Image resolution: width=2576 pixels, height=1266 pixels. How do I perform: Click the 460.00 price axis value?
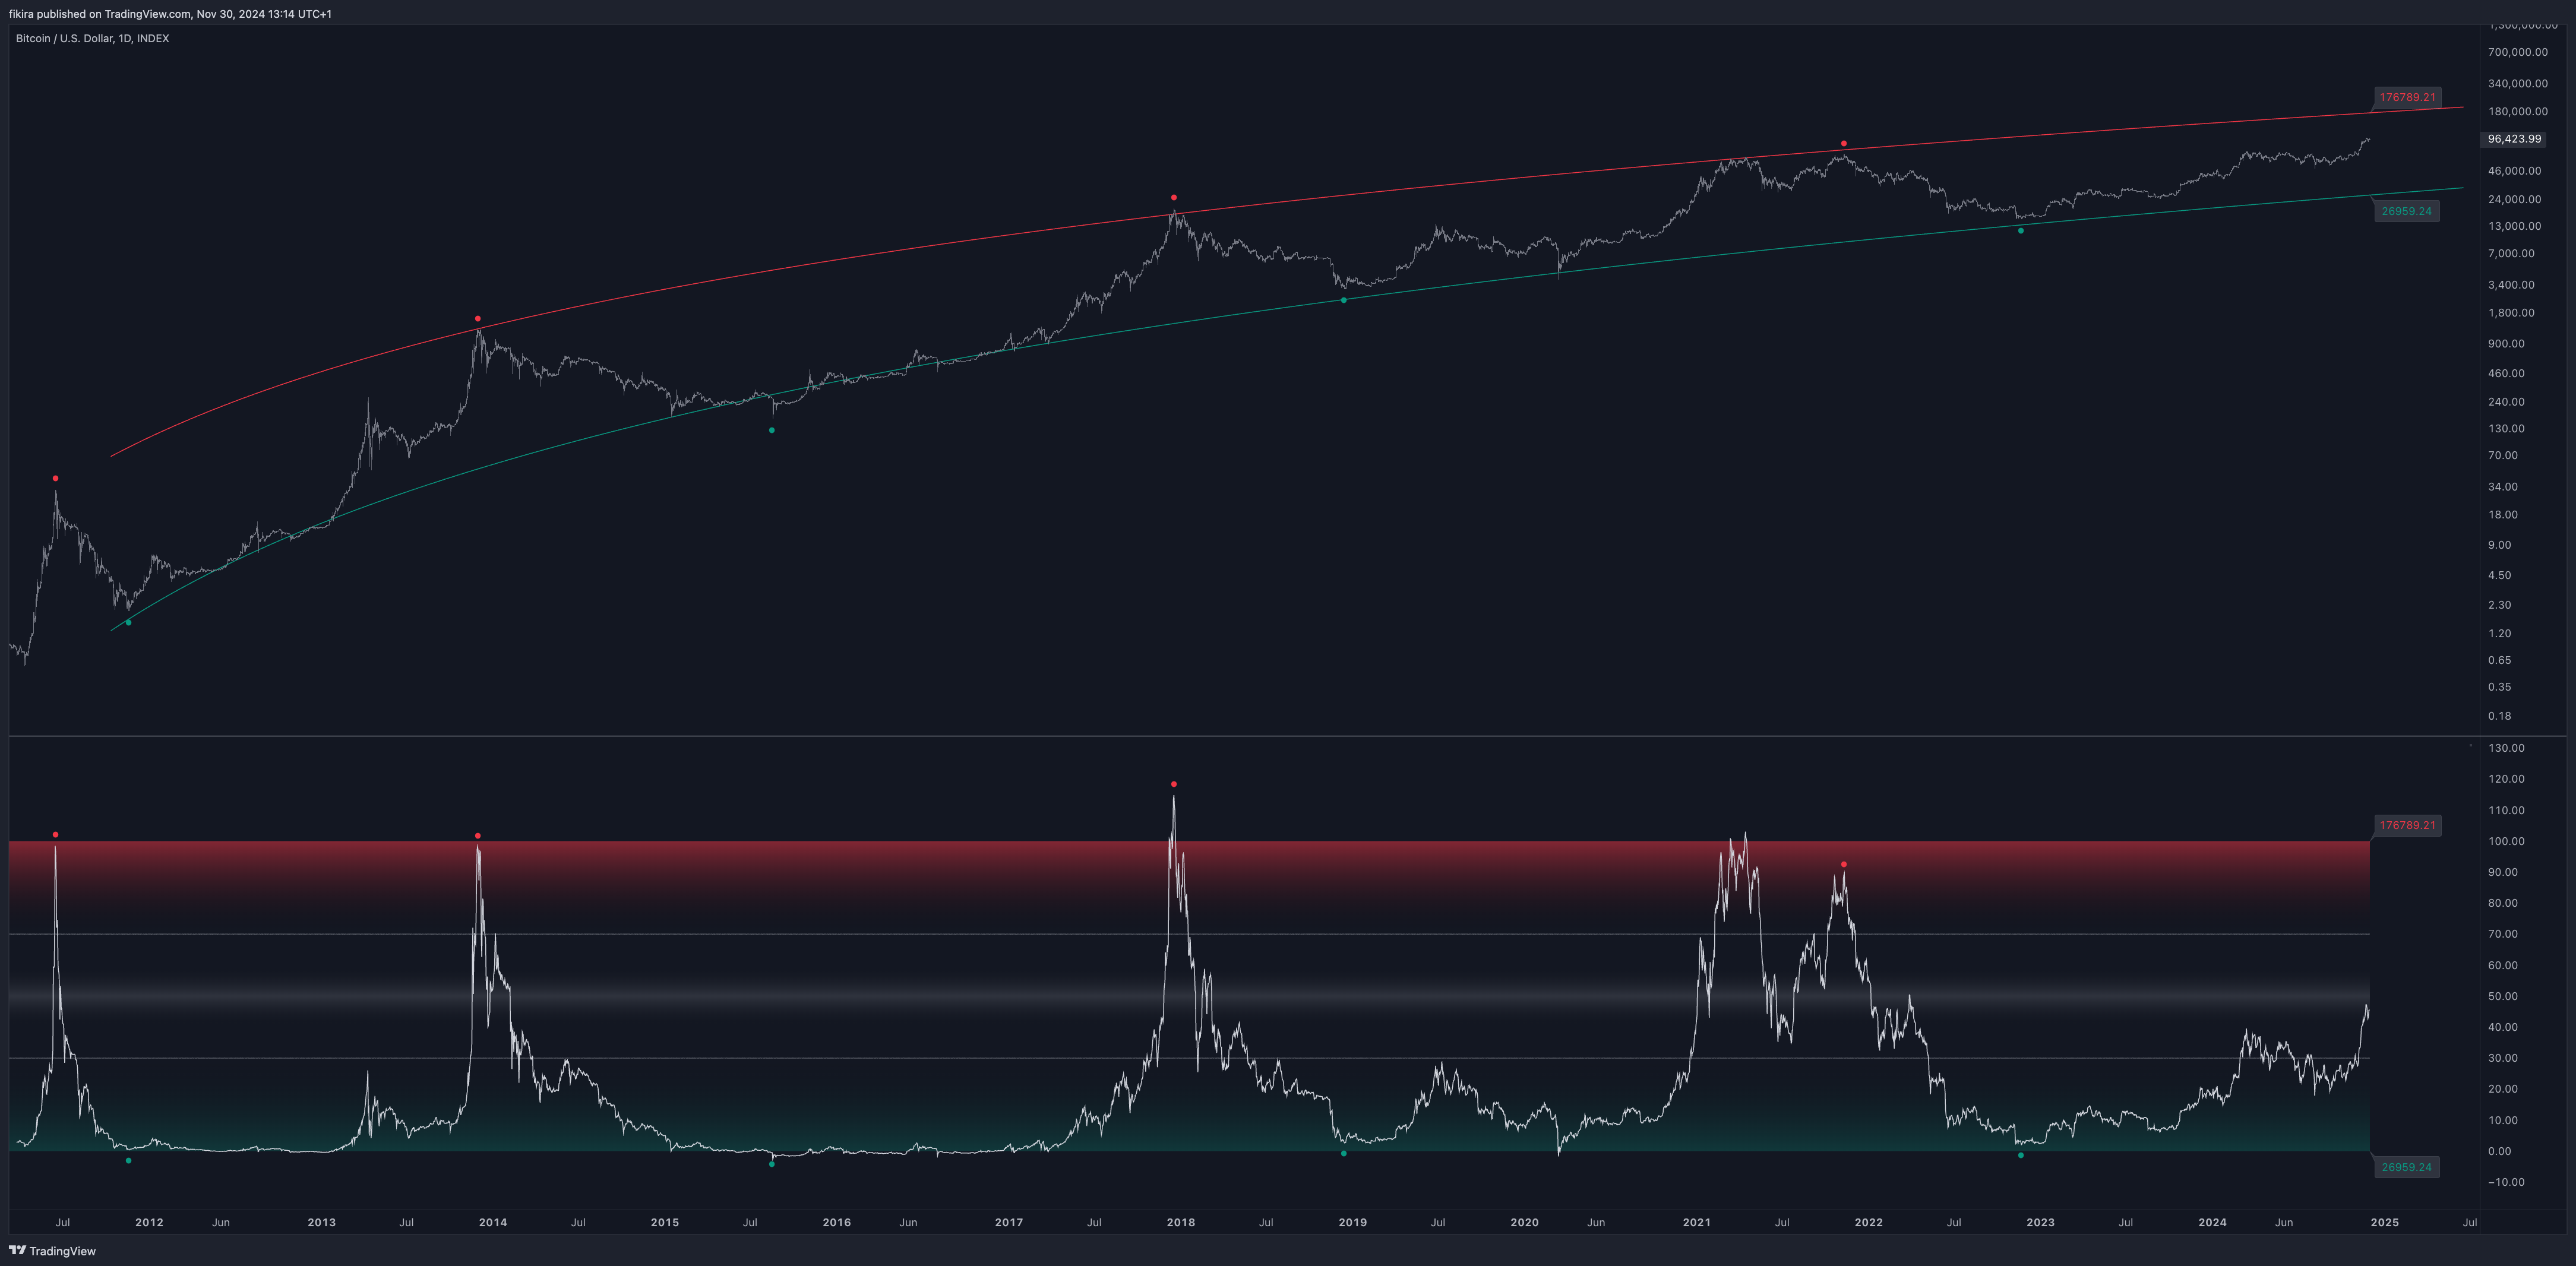pos(2506,373)
